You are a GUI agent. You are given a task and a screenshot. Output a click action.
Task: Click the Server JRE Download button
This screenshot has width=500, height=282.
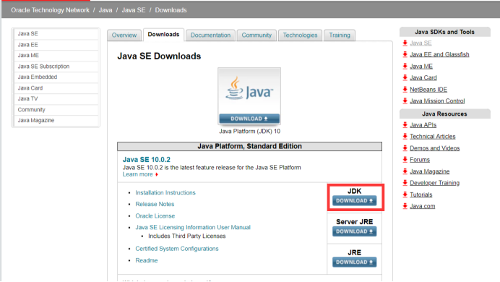point(354,231)
